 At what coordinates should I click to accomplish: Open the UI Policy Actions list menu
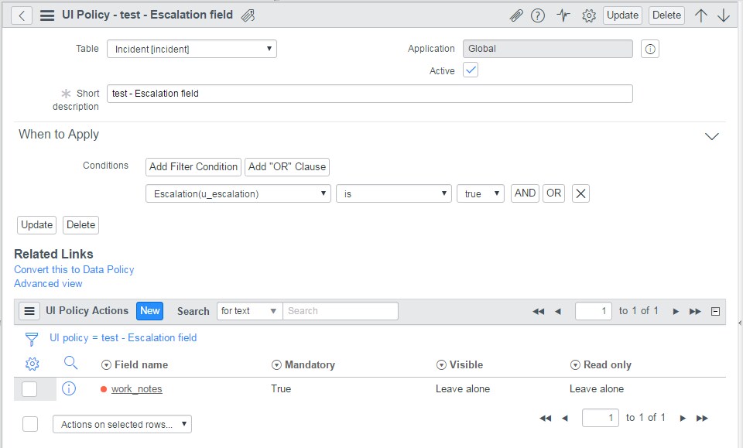pos(29,311)
